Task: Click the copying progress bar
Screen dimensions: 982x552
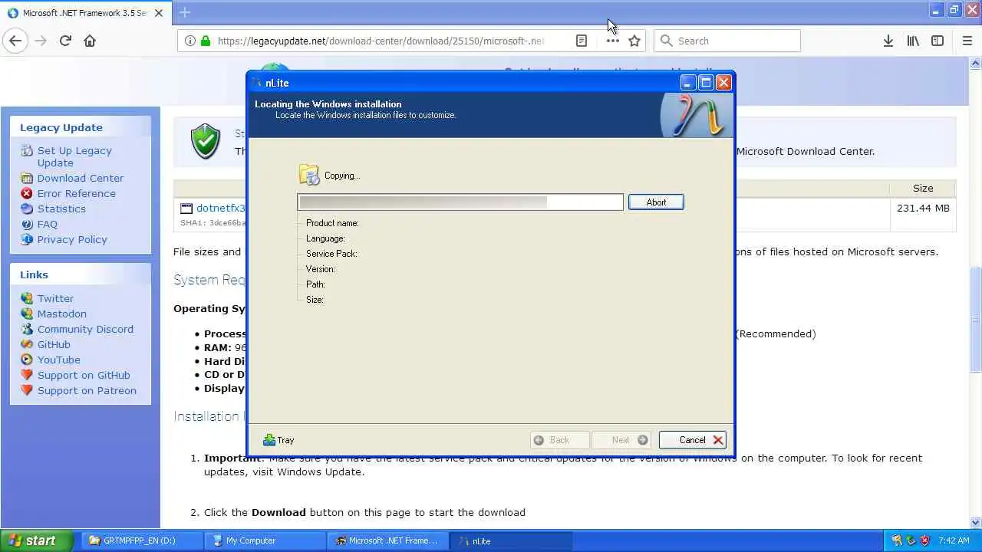Action: [x=460, y=202]
